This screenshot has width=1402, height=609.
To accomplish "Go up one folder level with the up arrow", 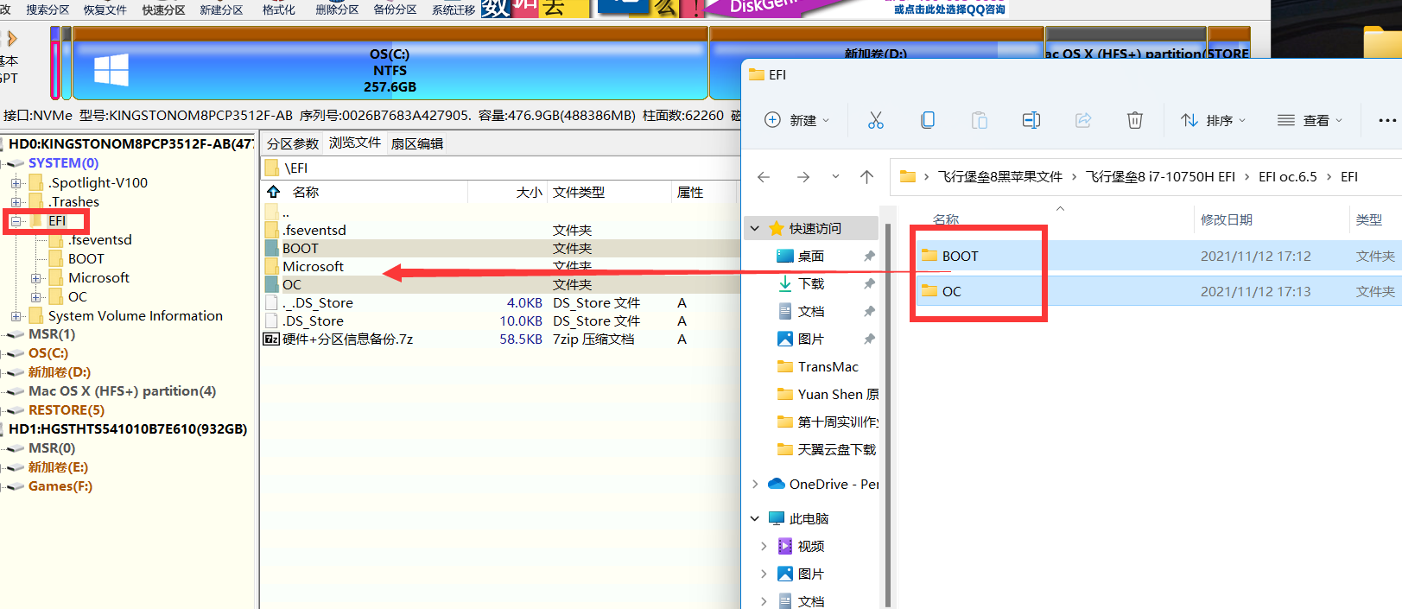I will 866,177.
